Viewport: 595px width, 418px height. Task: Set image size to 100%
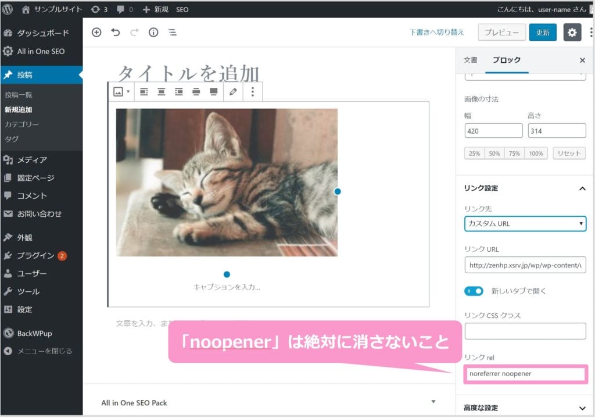(x=536, y=153)
